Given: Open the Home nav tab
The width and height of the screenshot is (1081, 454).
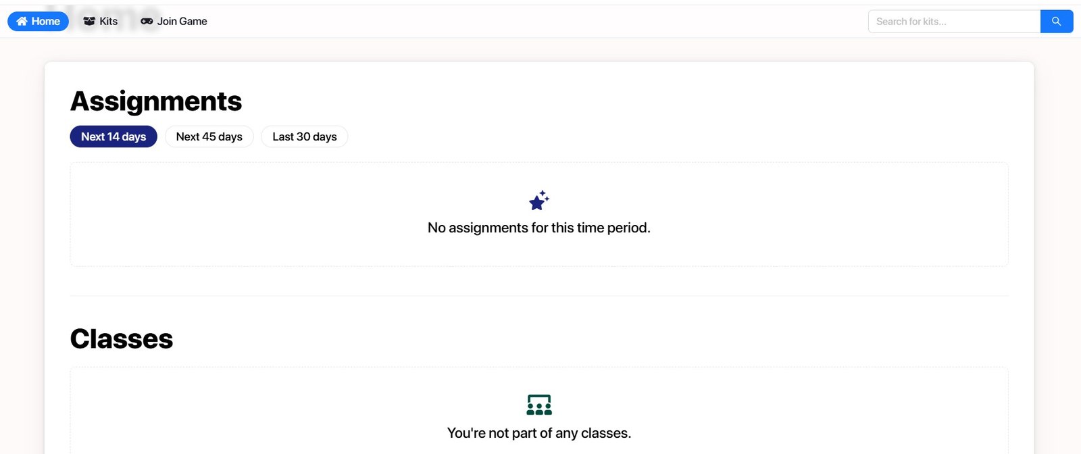Looking at the screenshot, I should click(38, 22).
